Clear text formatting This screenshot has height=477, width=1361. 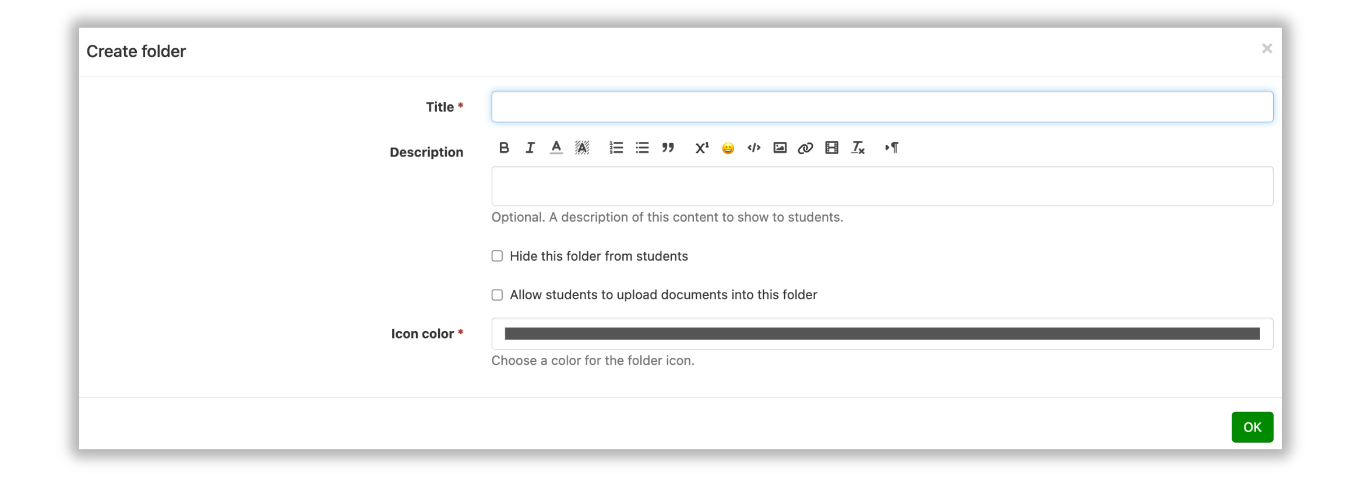click(858, 148)
